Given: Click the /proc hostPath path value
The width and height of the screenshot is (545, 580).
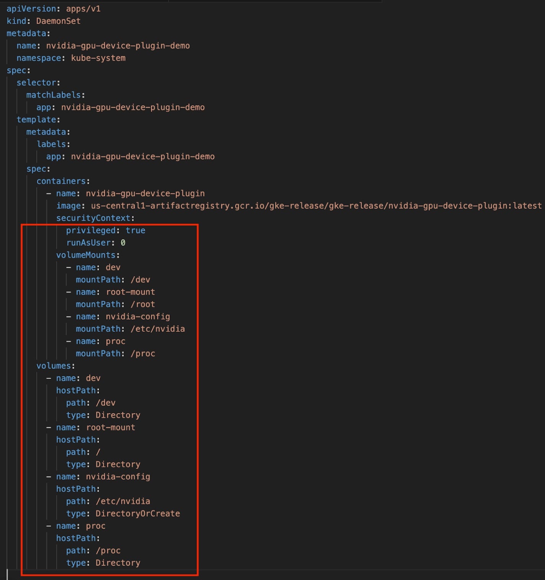Looking at the screenshot, I should pos(108,551).
